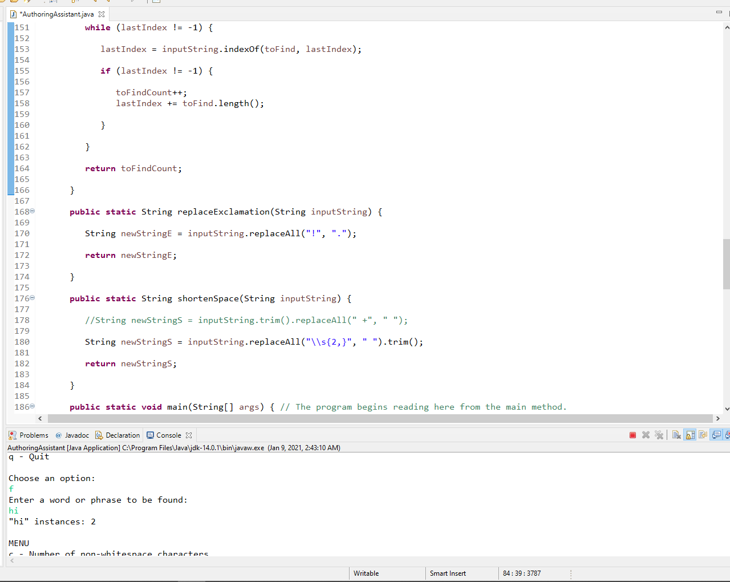
Task: Toggle Show Console When Standard Error Changes
Action: tap(728, 435)
